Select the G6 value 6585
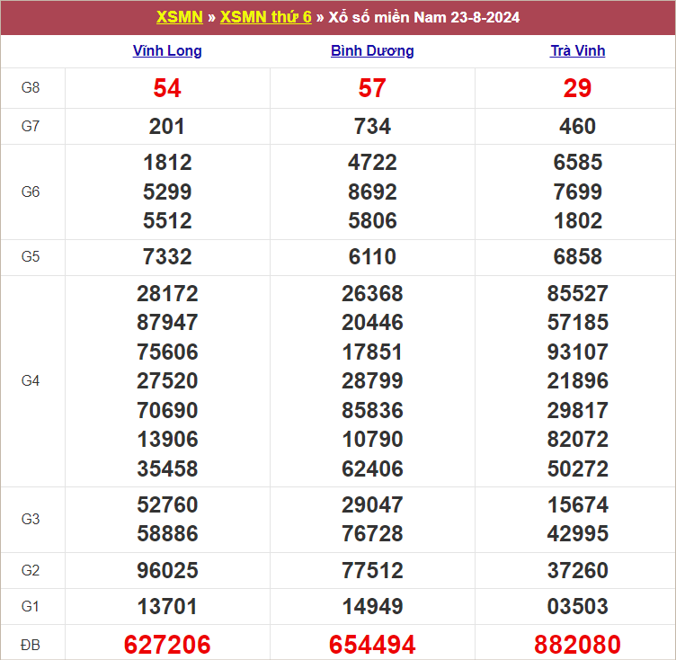This screenshot has width=676, height=660. click(x=578, y=163)
